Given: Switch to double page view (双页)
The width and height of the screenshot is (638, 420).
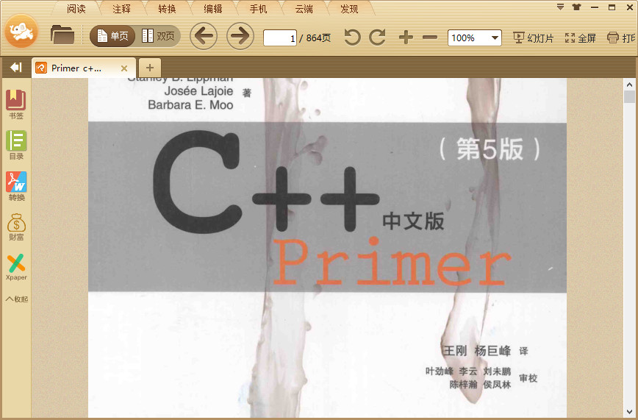Looking at the screenshot, I should (158, 36).
